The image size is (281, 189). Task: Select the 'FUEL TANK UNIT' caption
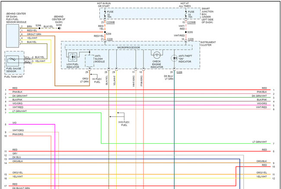pos(14,77)
